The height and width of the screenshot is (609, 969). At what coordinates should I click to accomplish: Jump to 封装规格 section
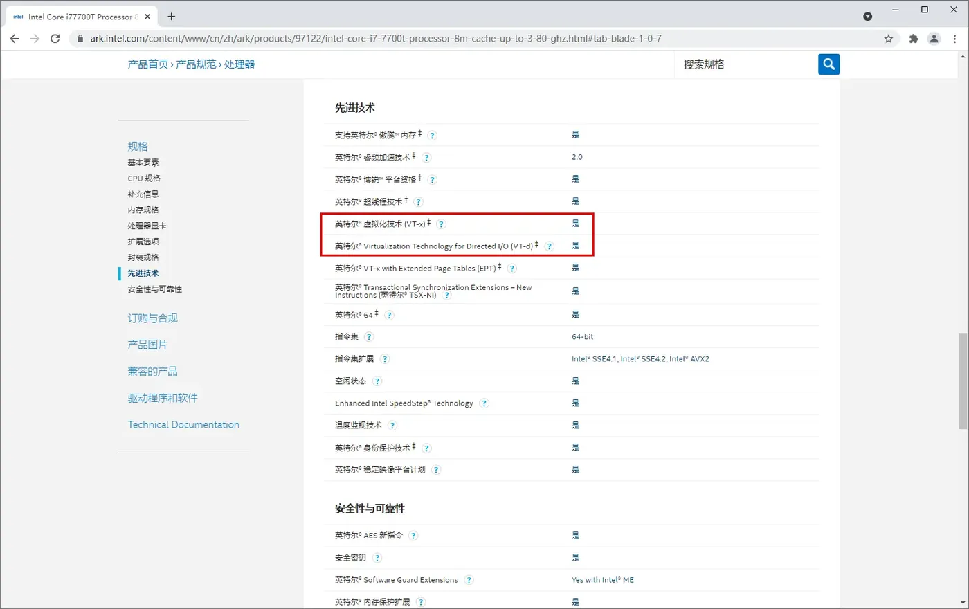point(143,257)
